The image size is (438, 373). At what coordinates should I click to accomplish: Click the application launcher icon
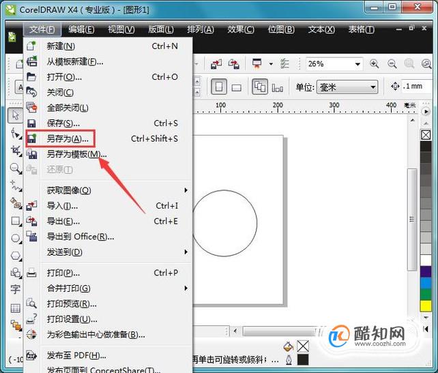pos(257,63)
